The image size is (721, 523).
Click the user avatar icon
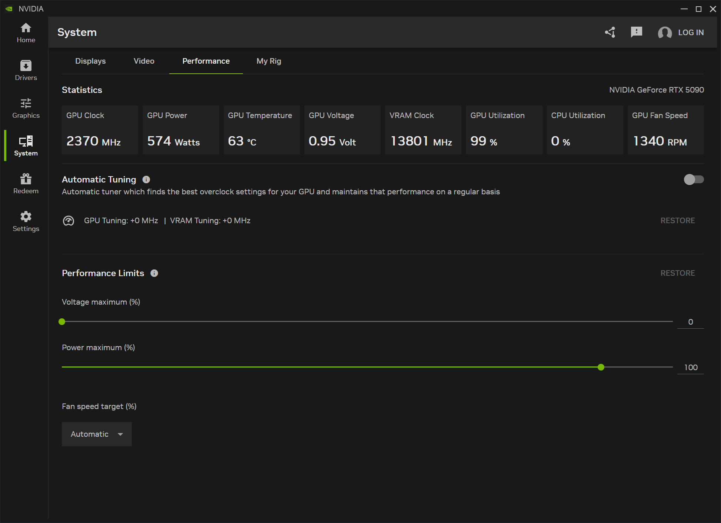pos(665,33)
